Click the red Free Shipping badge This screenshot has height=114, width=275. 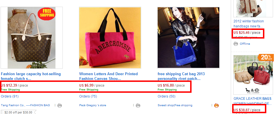(x=47, y=13)
